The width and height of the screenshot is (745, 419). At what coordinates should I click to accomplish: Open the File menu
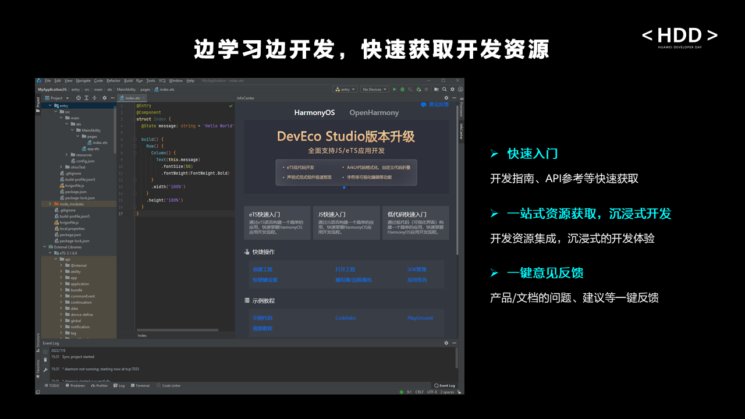point(48,80)
